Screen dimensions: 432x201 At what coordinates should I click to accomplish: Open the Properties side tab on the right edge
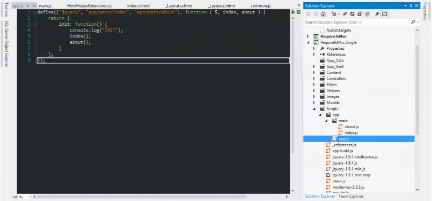424,11
